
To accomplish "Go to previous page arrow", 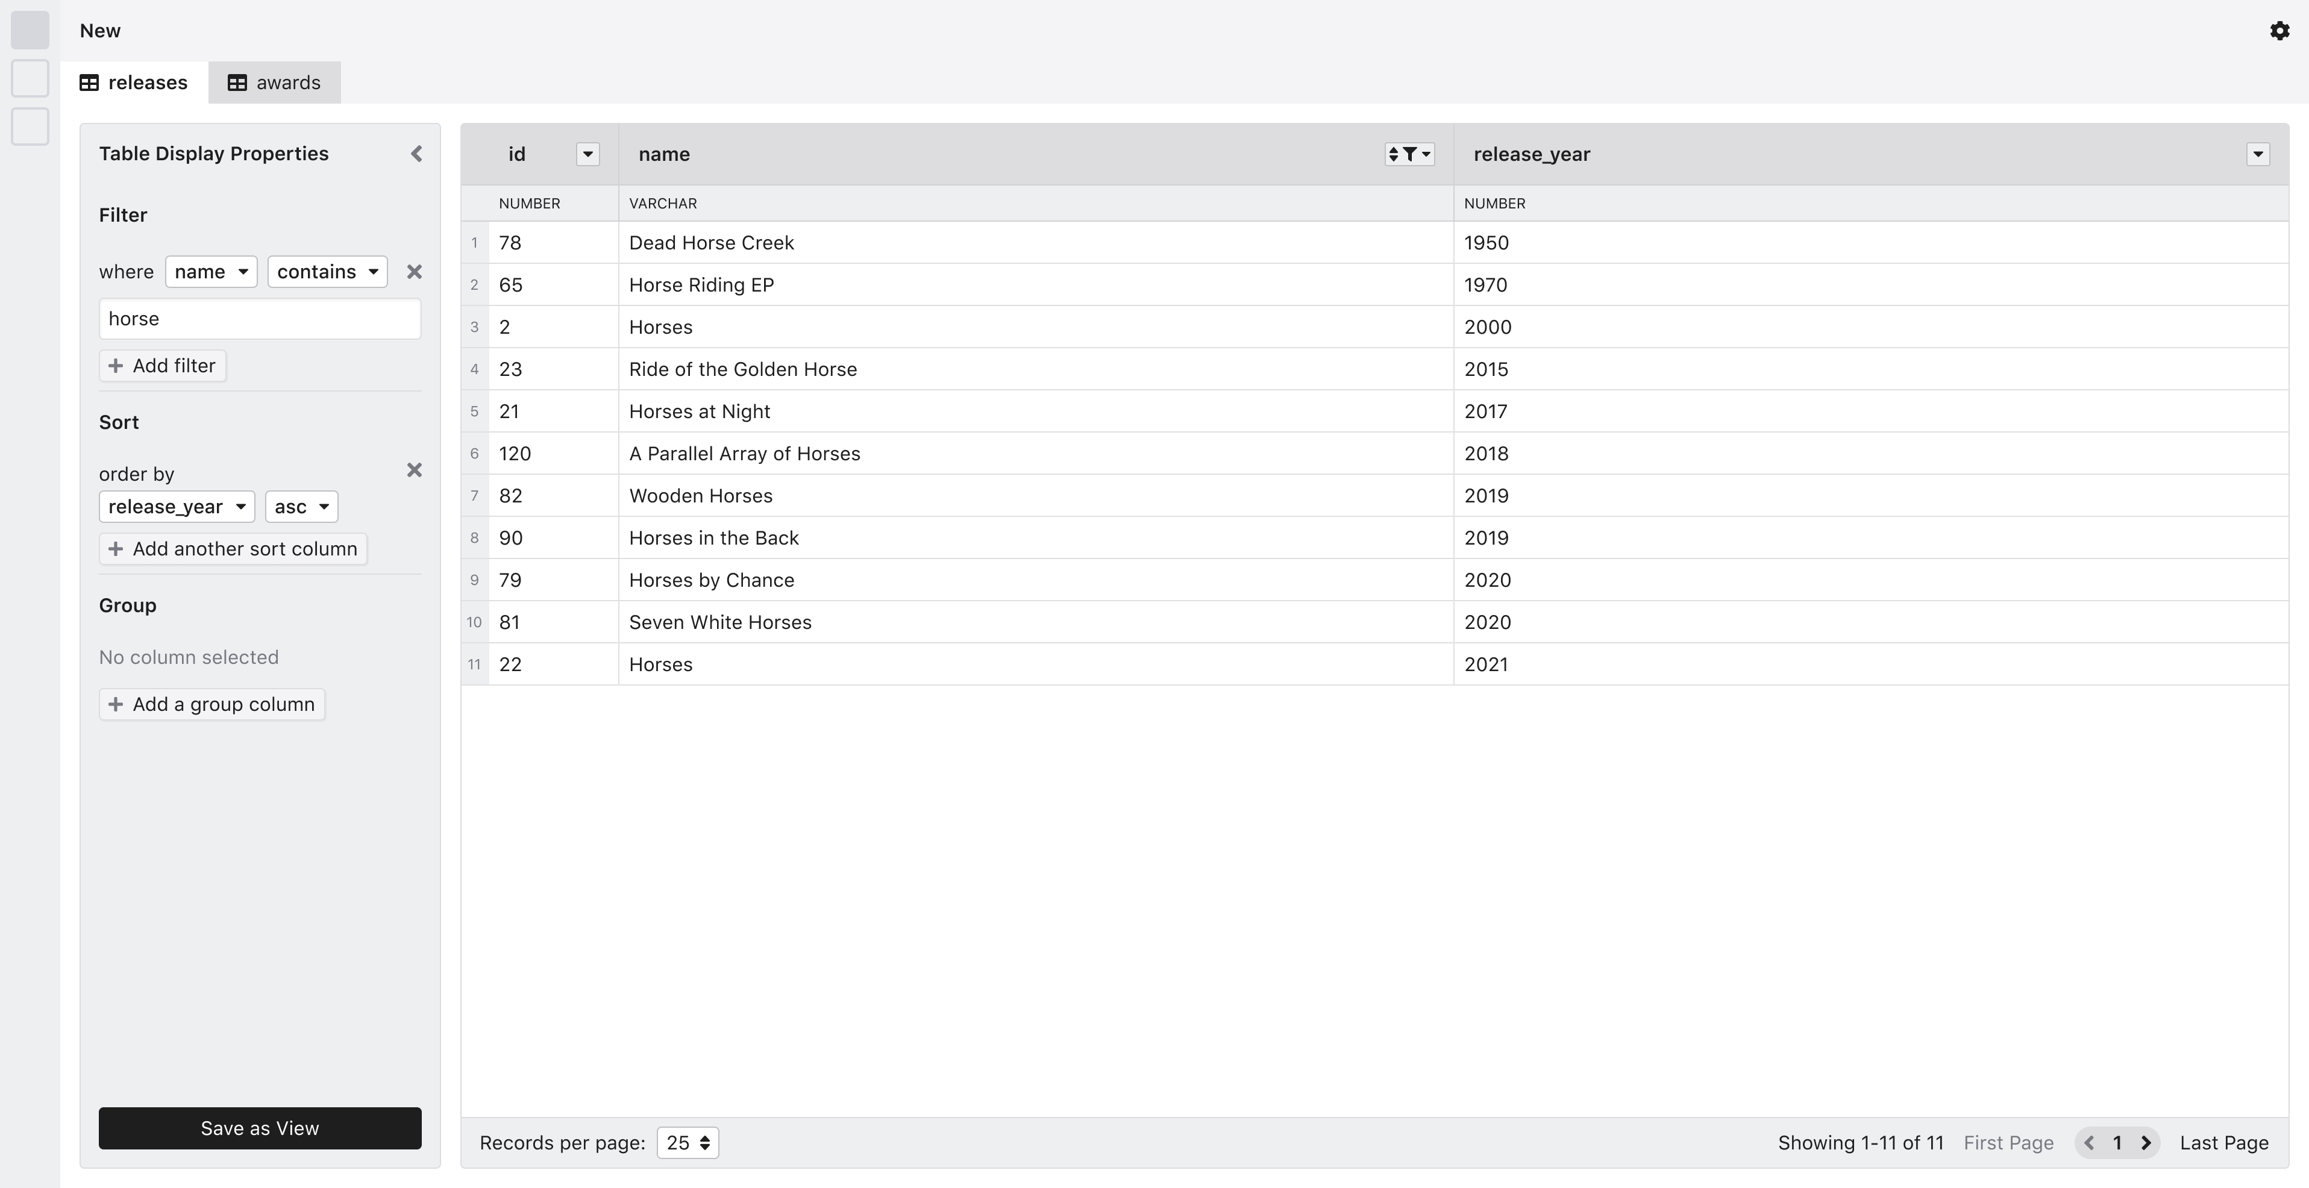I will (2090, 1142).
